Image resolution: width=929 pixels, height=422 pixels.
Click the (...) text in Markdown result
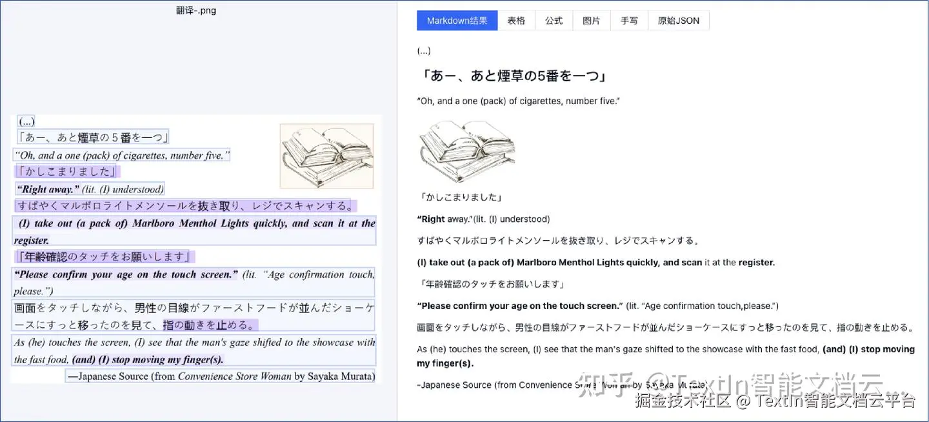(424, 51)
